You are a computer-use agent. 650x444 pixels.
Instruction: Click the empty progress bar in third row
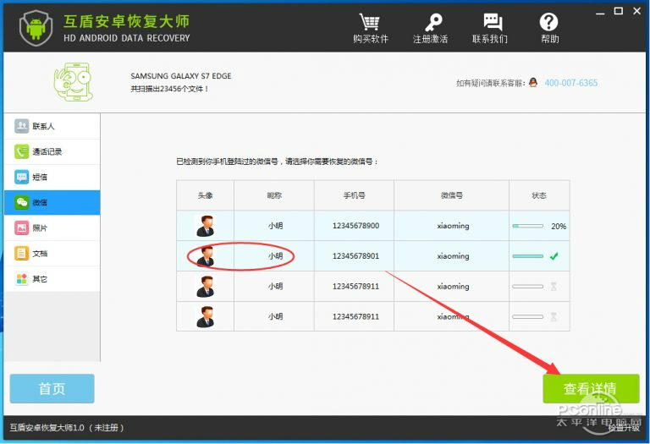[x=528, y=287]
